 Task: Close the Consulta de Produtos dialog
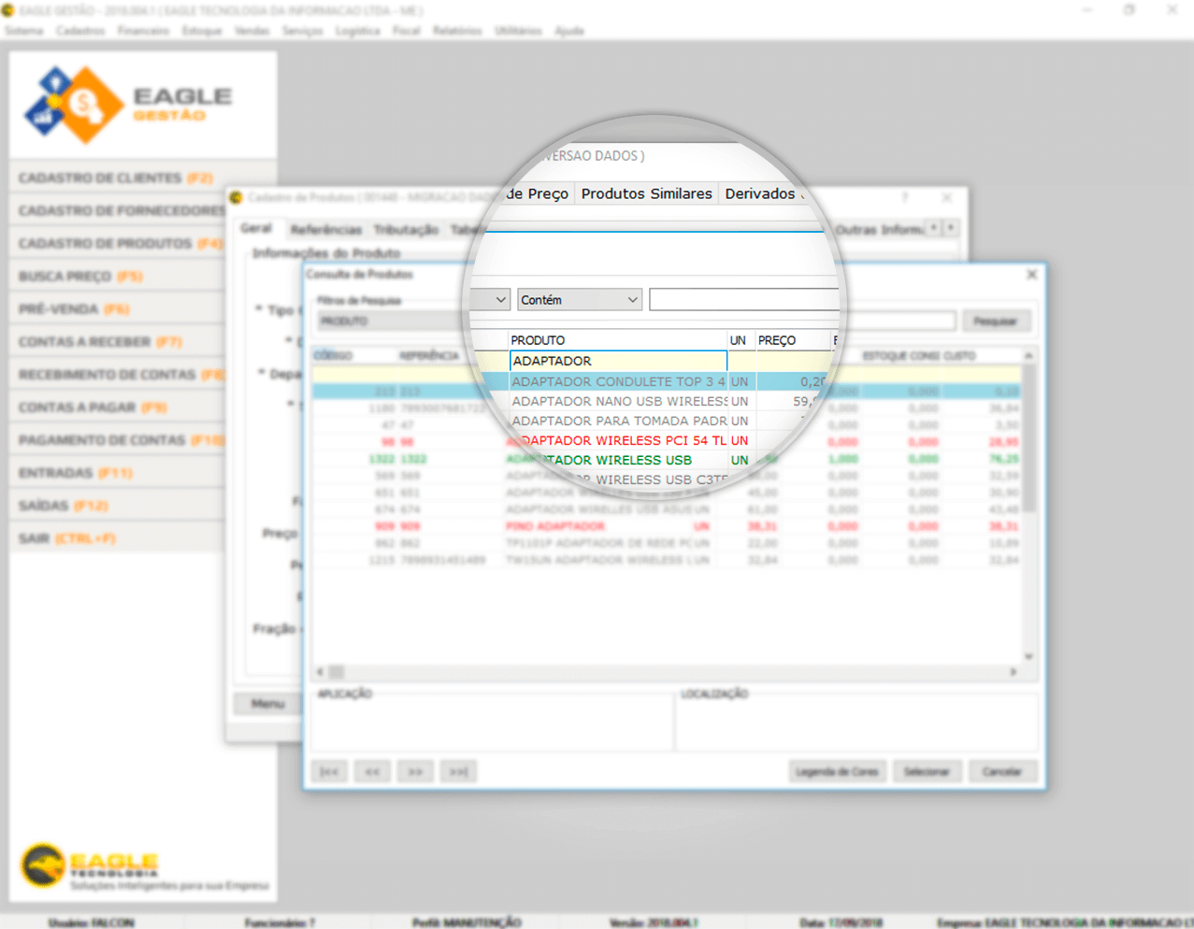pyautogui.click(x=1031, y=274)
